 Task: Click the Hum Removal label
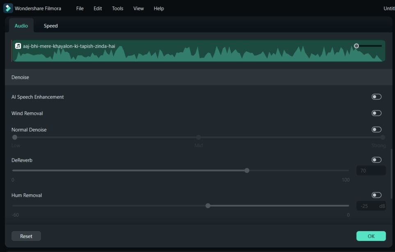coord(27,195)
